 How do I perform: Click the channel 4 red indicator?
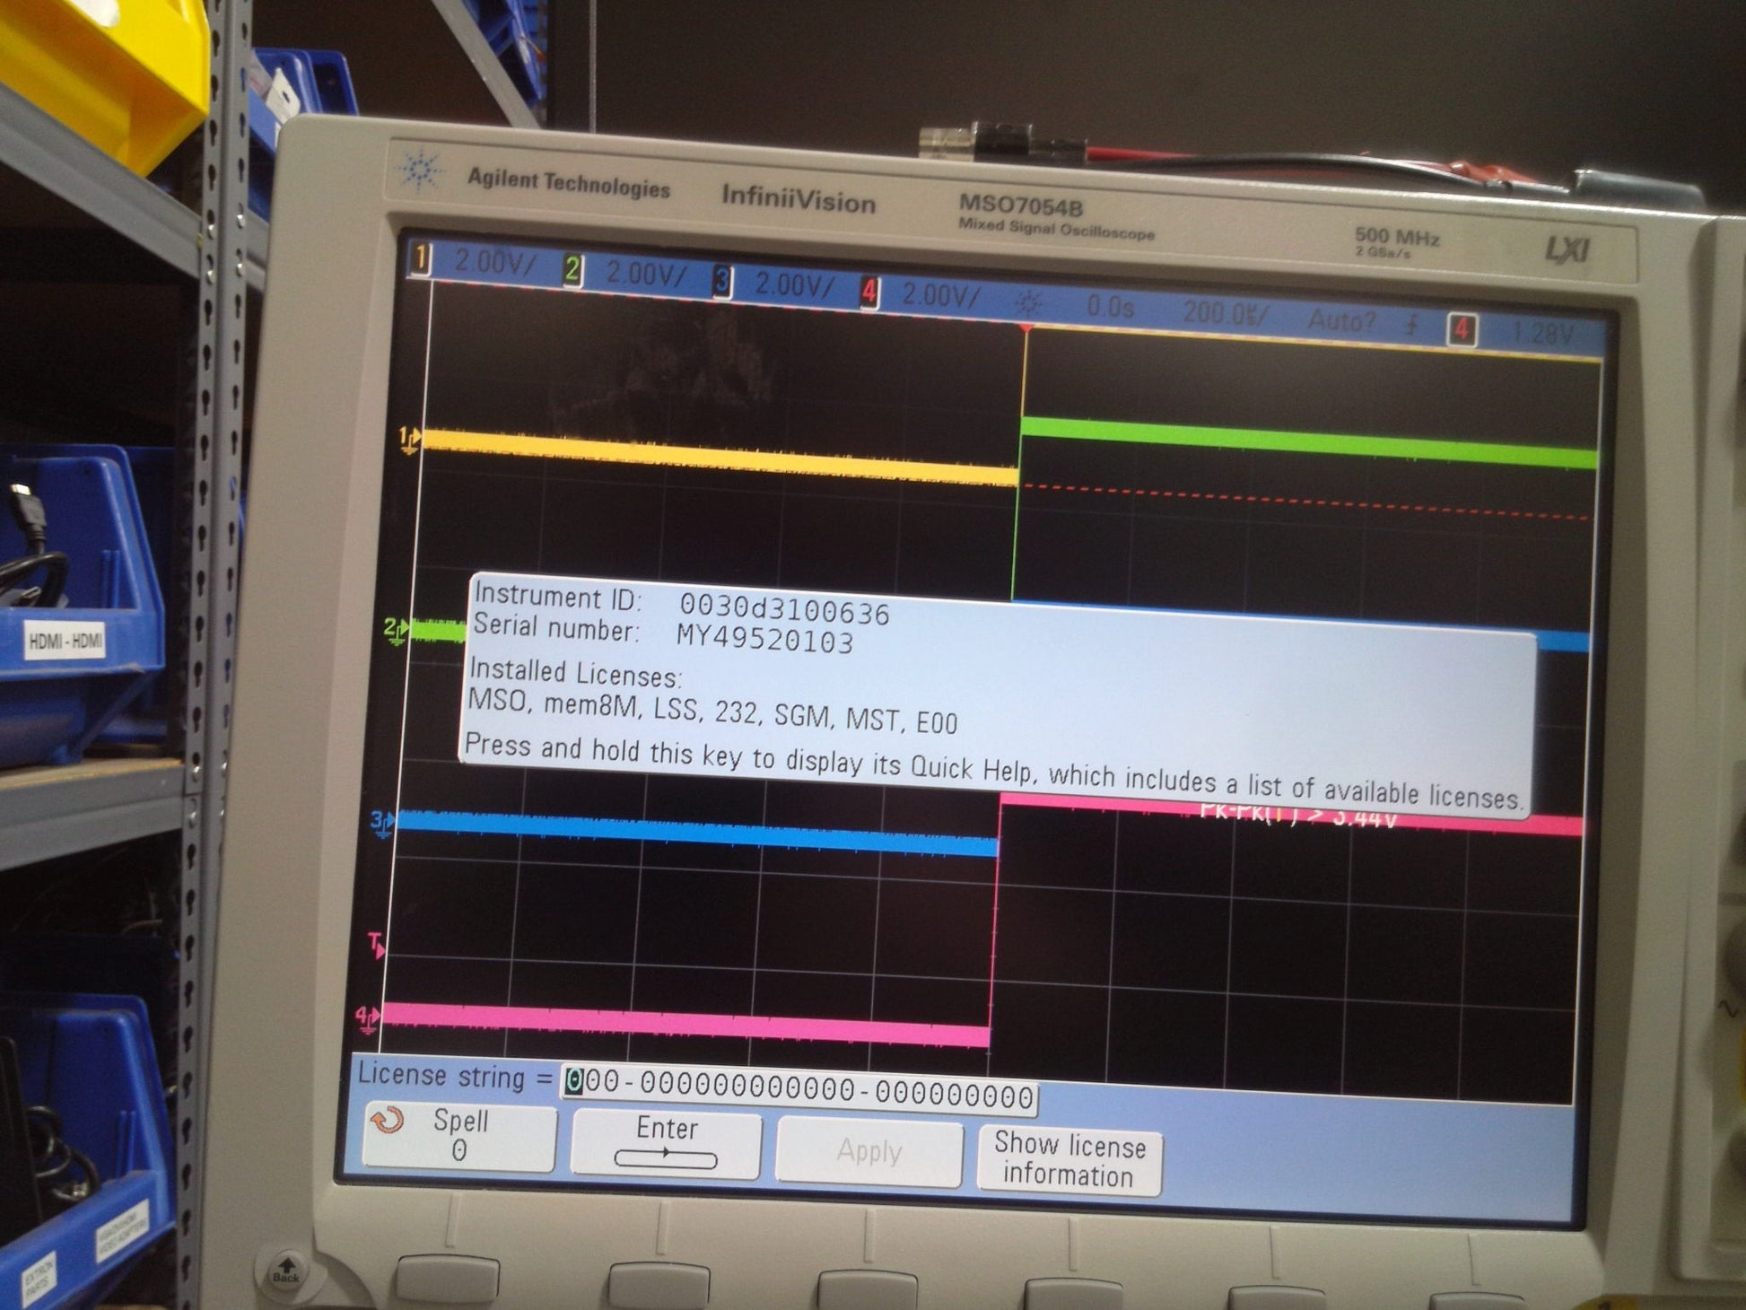[x=869, y=292]
